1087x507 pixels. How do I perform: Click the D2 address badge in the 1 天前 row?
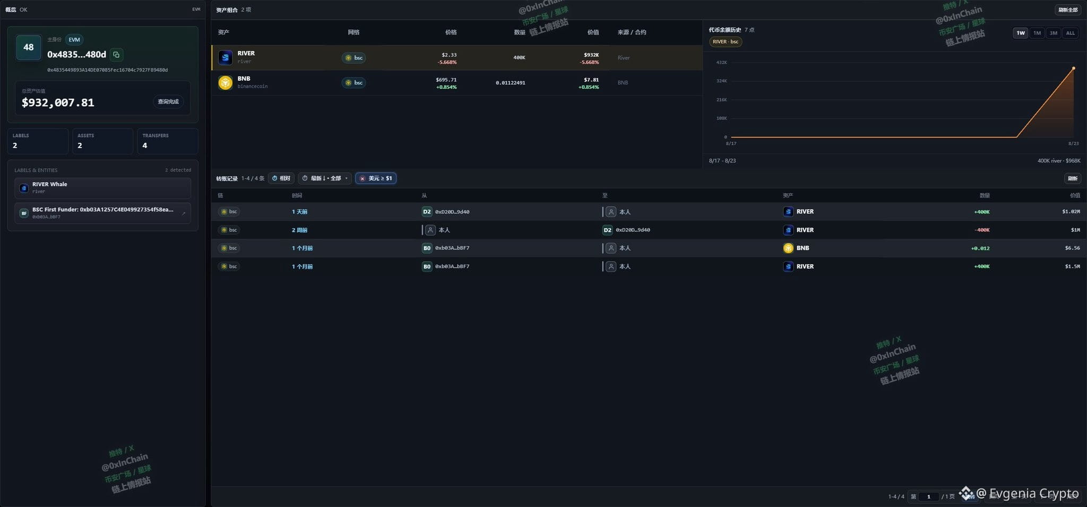coord(427,212)
